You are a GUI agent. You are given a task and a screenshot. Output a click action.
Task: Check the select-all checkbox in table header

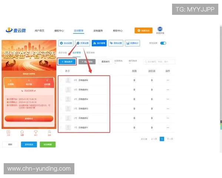click(61, 71)
